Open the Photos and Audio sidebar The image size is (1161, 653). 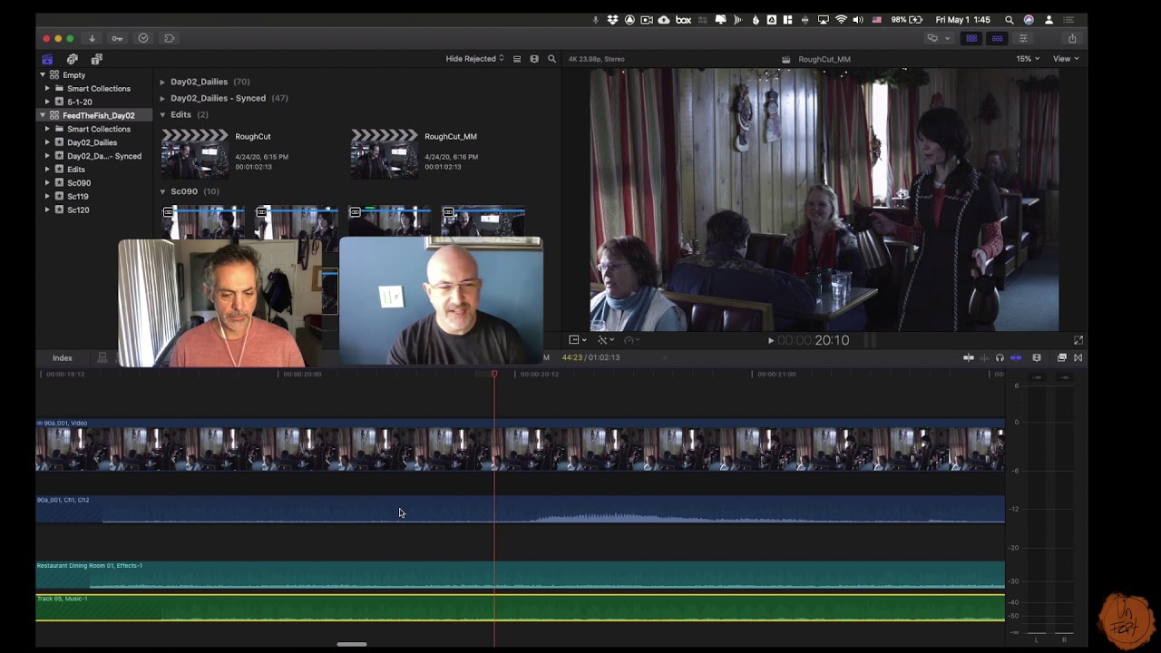(x=72, y=59)
